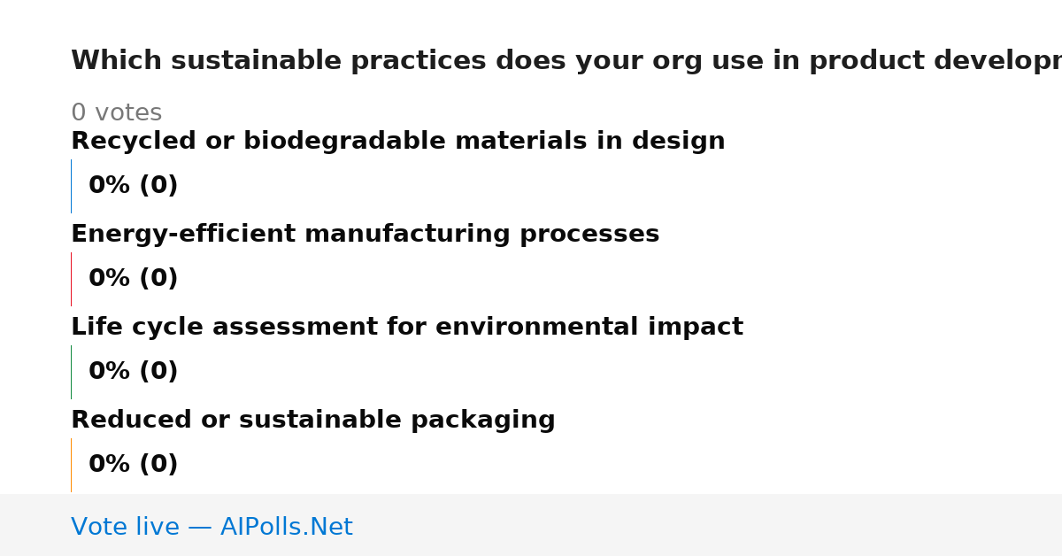Click the green bar under Life cycle assessment
Screen dimensions: 1062x556
click(71, 372)
